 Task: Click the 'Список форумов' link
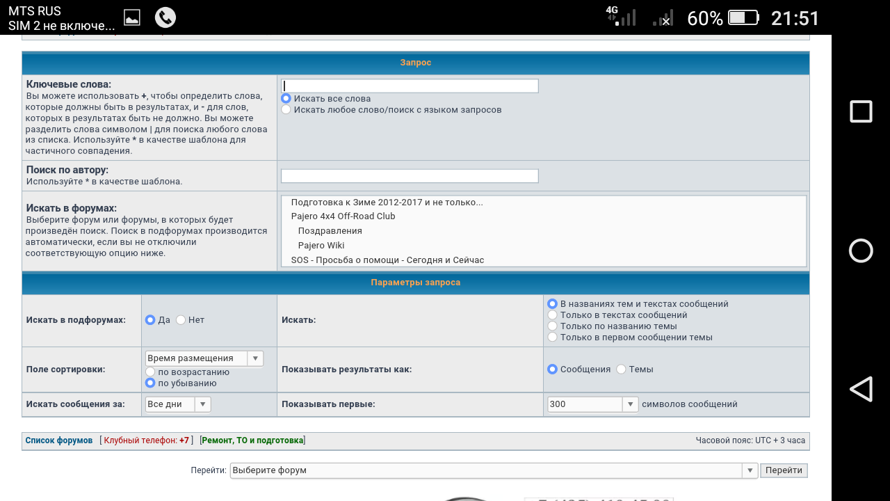click(59, 440)
